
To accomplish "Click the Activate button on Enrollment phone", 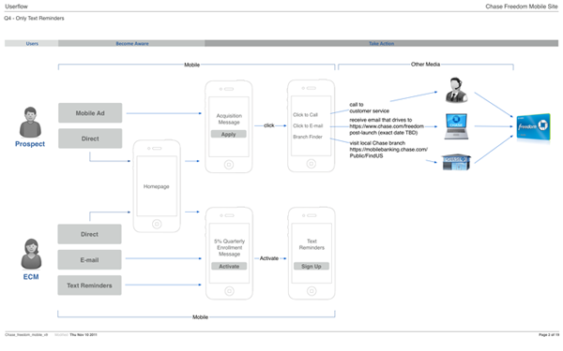I will [x=229, y=266].
